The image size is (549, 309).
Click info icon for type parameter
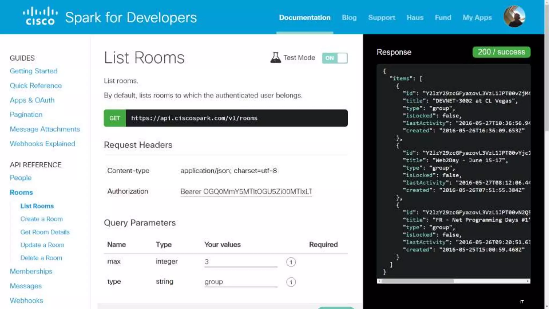pos(291,282)
